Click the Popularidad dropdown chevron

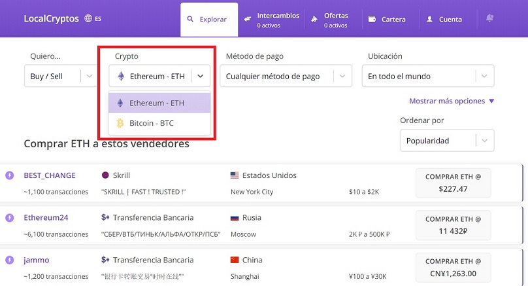[485, 141]
